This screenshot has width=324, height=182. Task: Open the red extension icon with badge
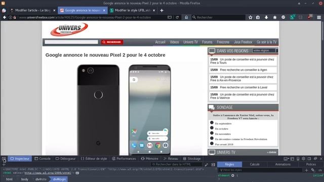[310, 17]
